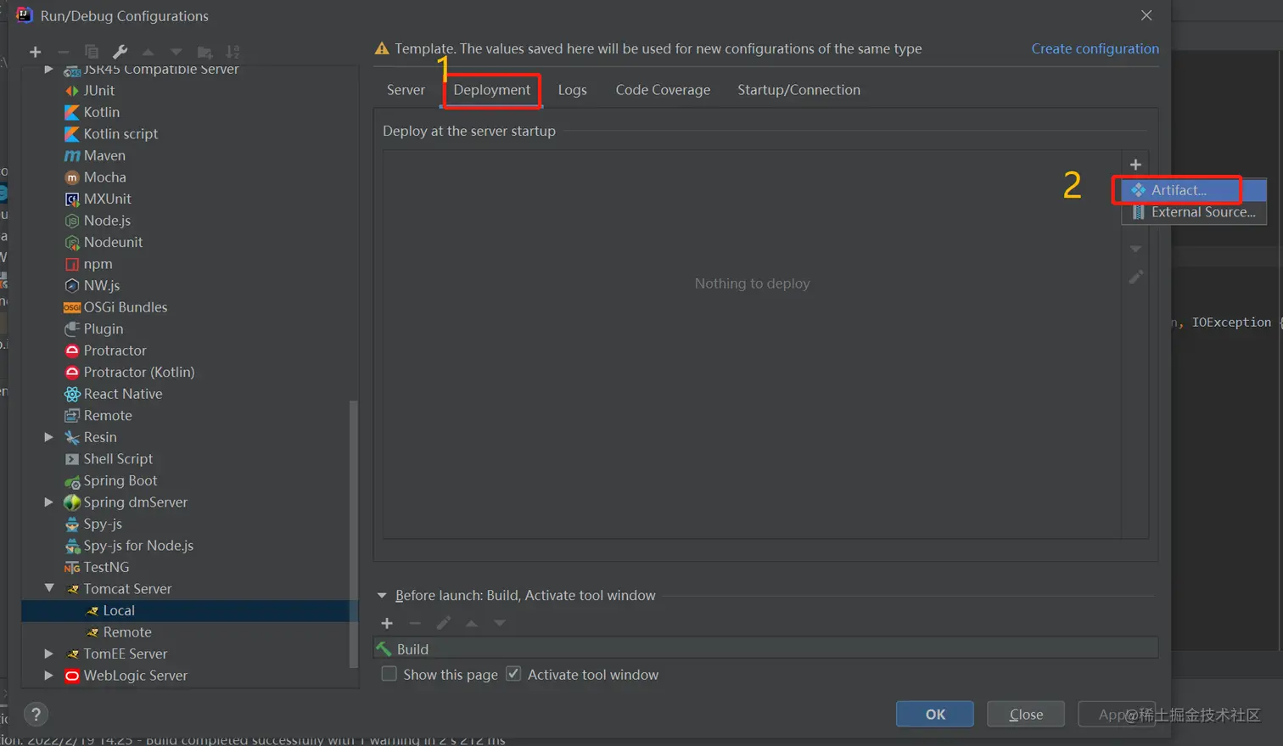This screenshot has height=746, width=1283.
Task: Select the Spy-js for Node.js template
Action: [x=138, y=546]
